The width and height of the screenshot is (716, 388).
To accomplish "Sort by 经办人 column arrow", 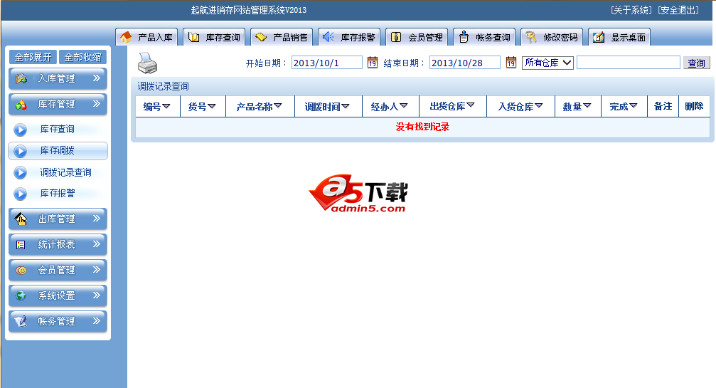I will click(x=403, y=106).
